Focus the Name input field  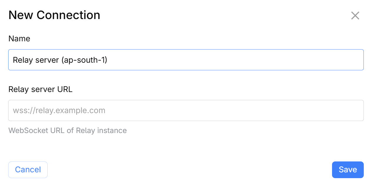pos(186,60)
